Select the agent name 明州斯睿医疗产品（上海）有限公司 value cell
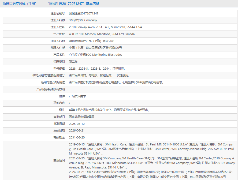The width and height of the screenshot is (238, 180). click(x=152, y=41)
